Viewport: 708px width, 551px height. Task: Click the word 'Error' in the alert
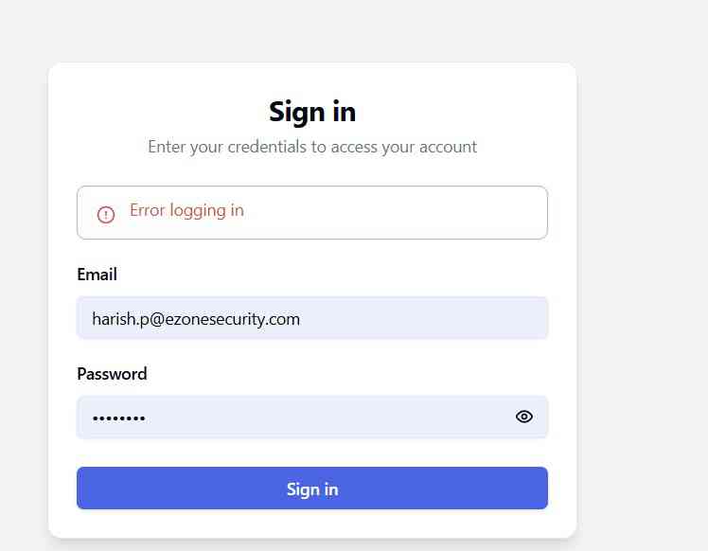point(148,210)
